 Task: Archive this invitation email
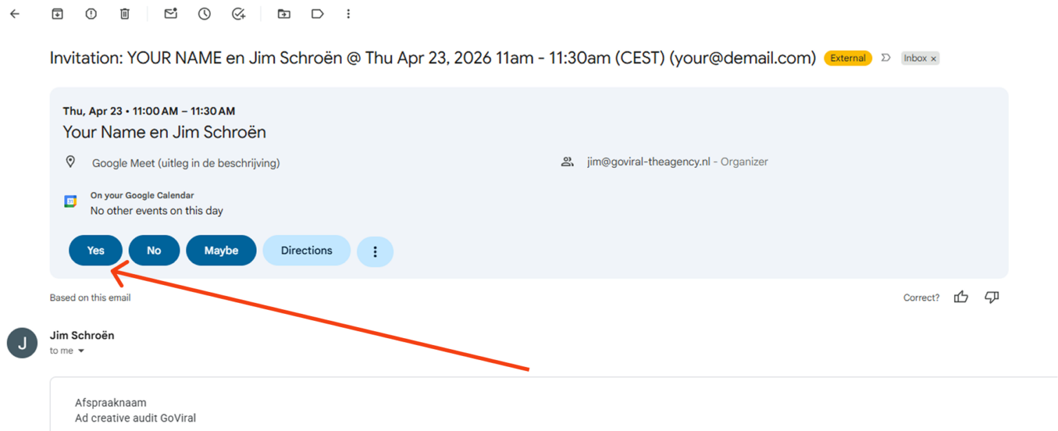click(58, 14)
